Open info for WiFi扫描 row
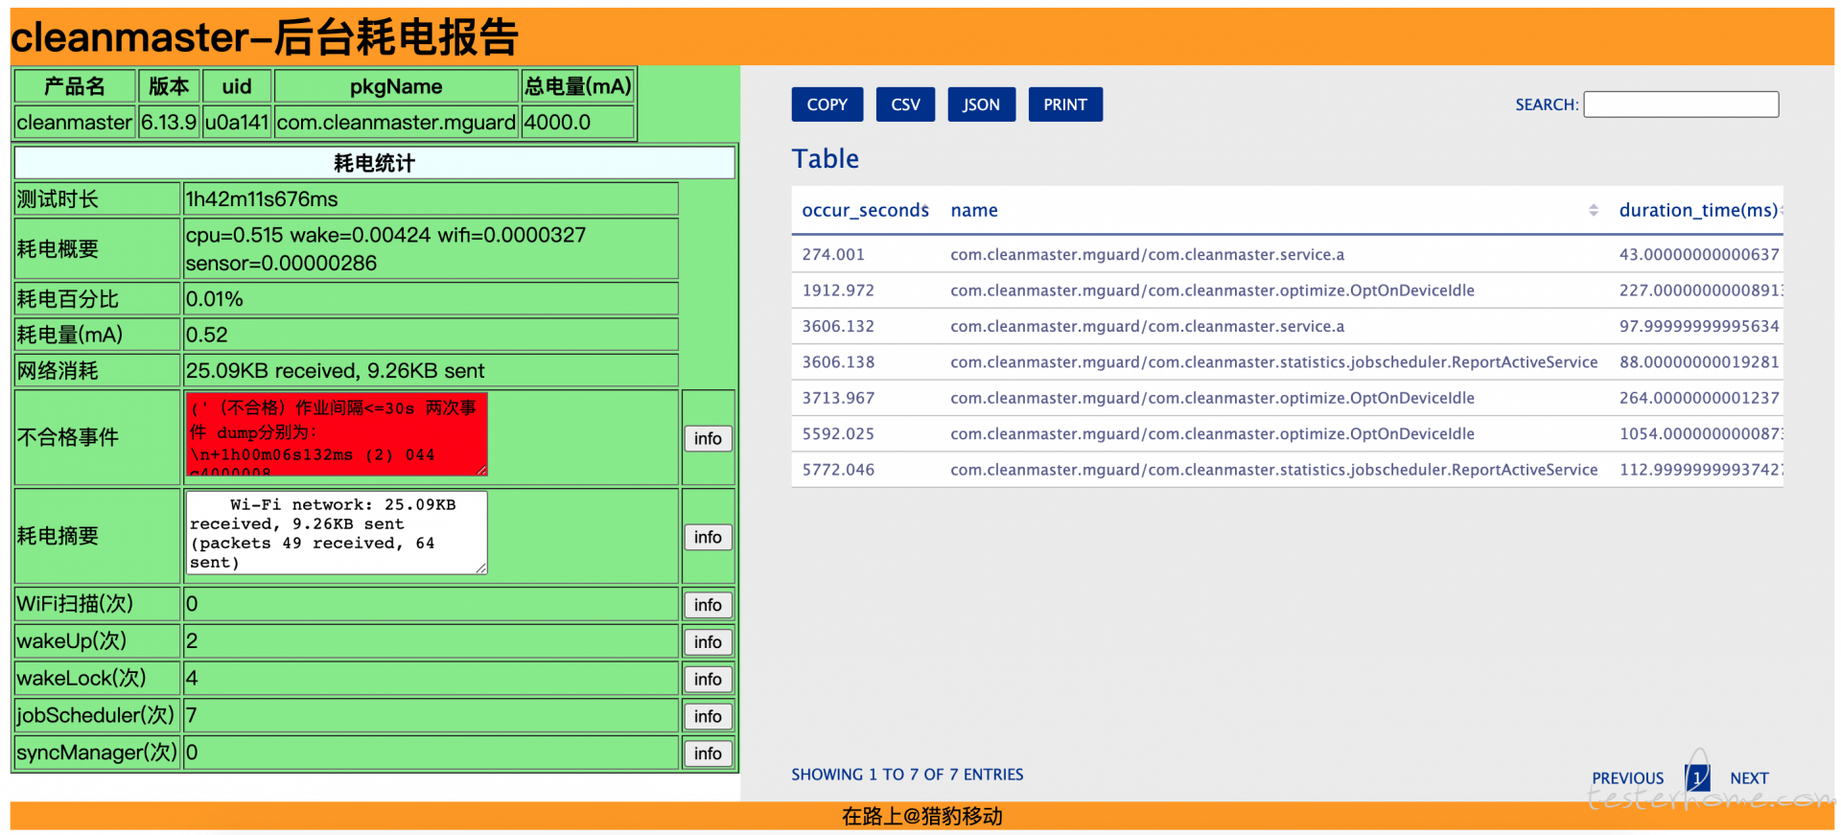 708,605
